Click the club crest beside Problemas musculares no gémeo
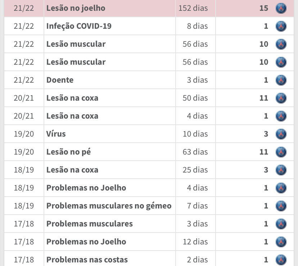Screen dimensions: 298x266 pyautogui.click(x=281, y=206)
